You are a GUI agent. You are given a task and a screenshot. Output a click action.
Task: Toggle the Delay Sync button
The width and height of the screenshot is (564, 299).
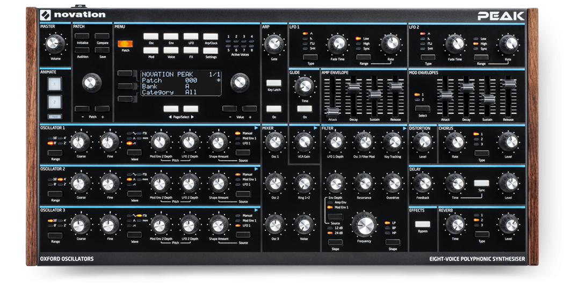[x=482, y=183]
